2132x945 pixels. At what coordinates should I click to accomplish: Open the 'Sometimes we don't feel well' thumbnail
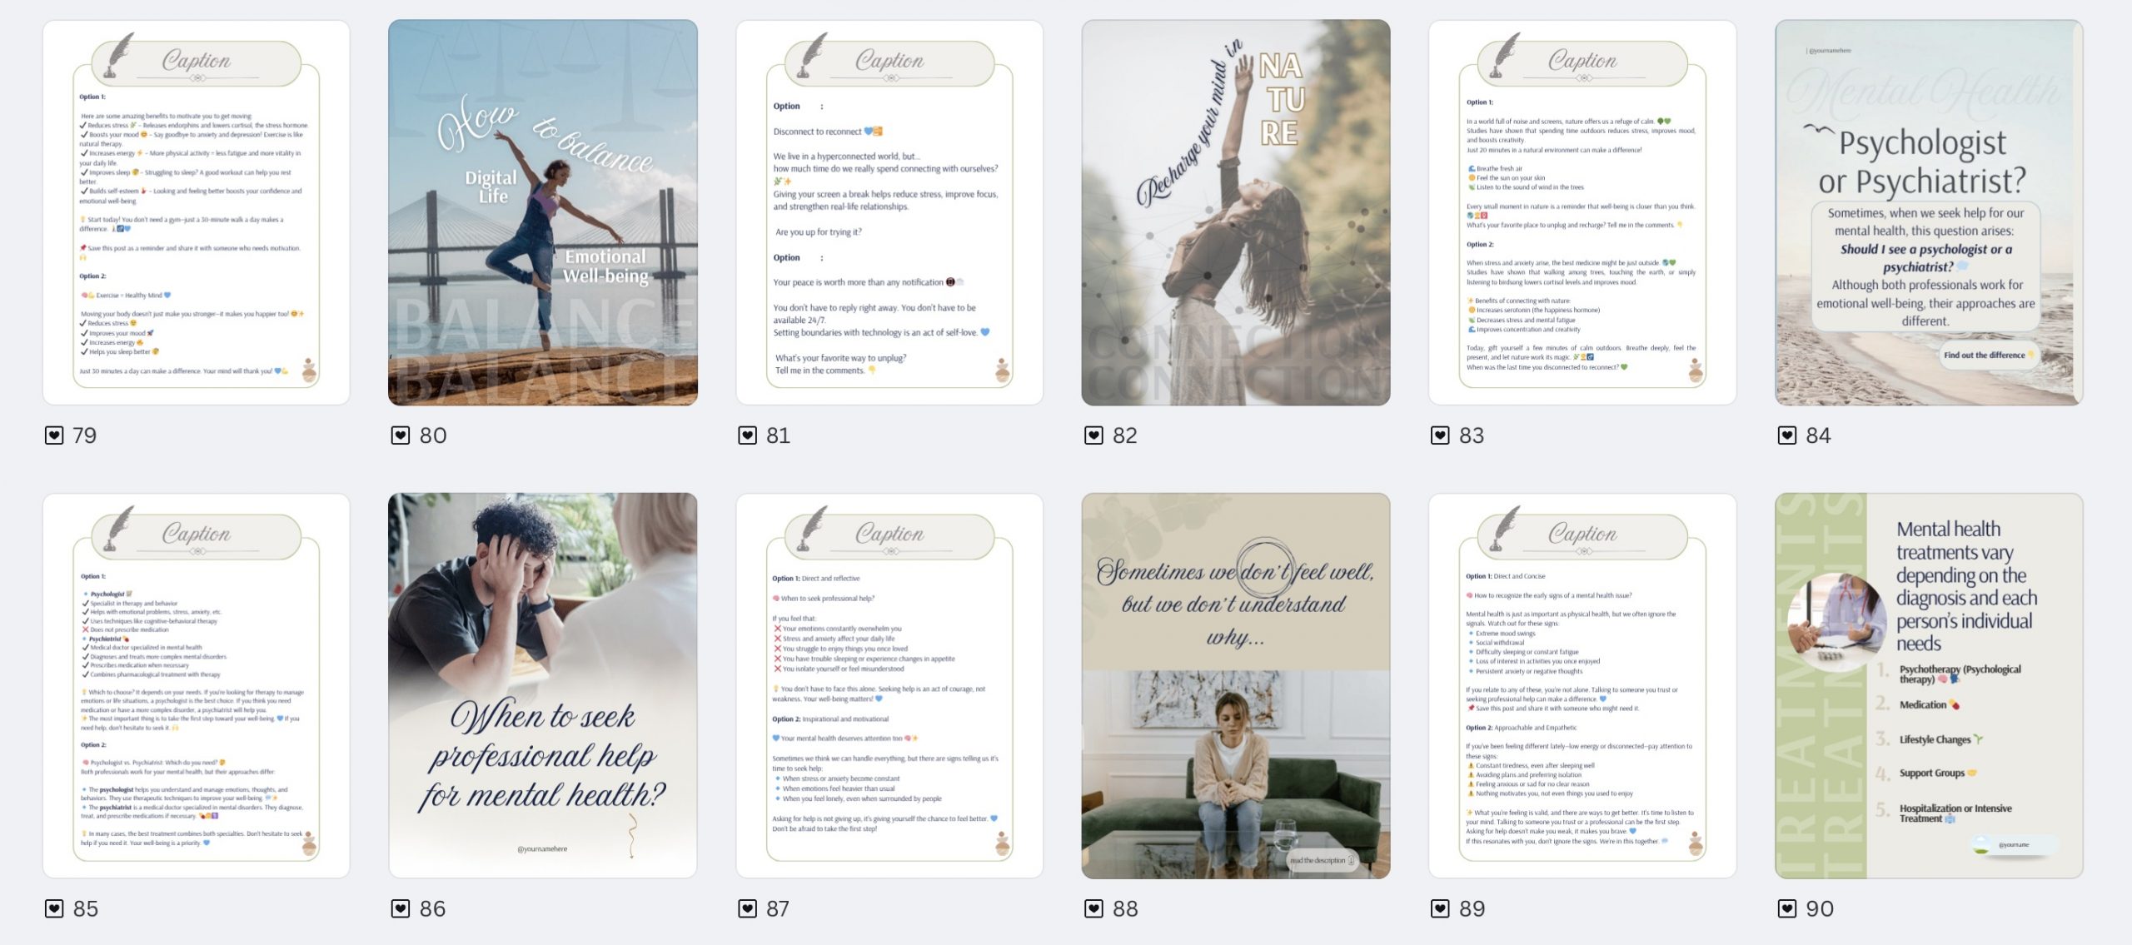tap(1236, 685)
